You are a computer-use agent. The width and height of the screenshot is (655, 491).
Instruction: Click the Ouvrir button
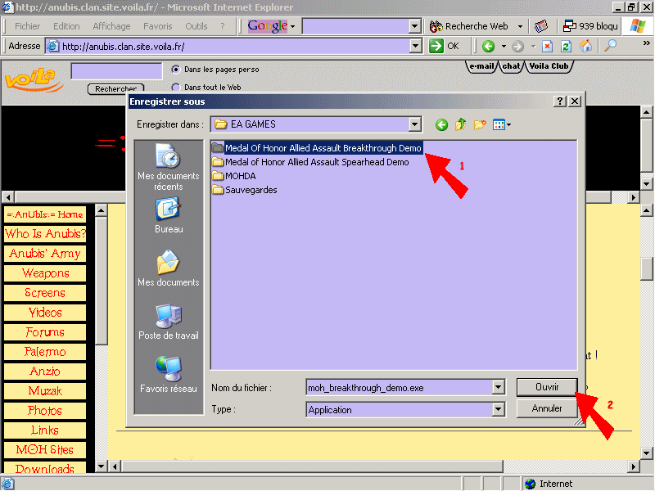(x=547, y=387)
